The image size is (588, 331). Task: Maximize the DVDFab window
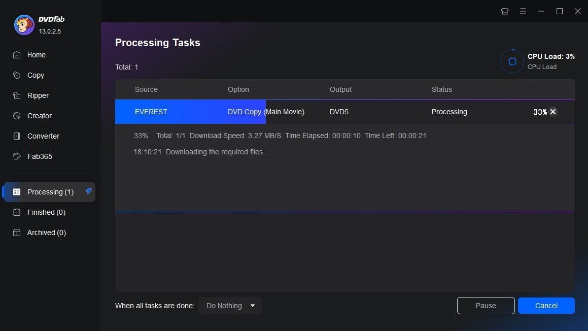(560, 11)
